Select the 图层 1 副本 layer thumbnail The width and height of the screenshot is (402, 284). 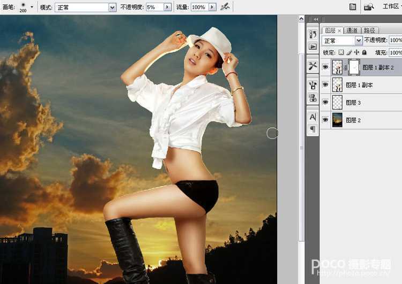[337, 85]
